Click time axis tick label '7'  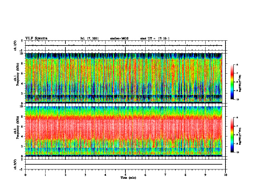tap(165, 175)
